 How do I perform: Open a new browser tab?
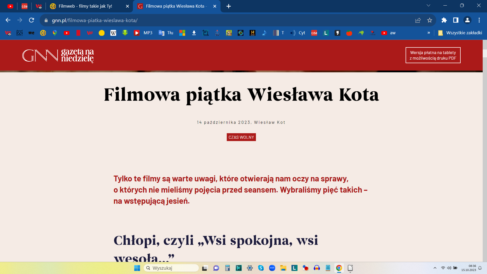[229, 6]
